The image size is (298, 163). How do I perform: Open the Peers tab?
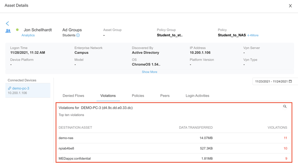pos(165,96)
